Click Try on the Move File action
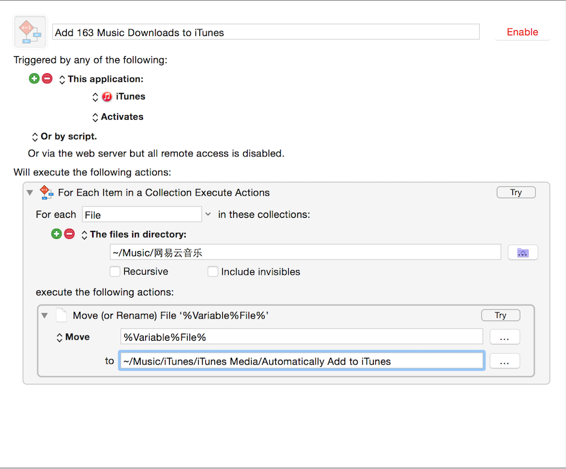This screenshot has height=469, width=566. 500,315
